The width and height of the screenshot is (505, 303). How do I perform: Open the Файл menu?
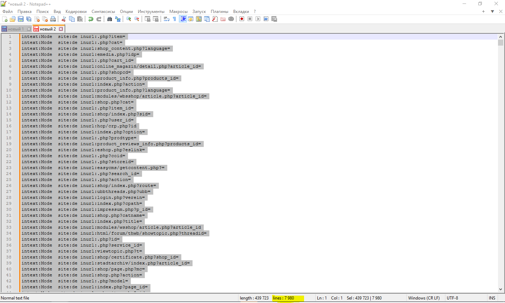tap(7, 12)
